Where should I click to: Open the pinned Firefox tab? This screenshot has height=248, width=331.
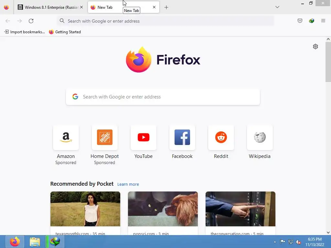tap(6, 7)
